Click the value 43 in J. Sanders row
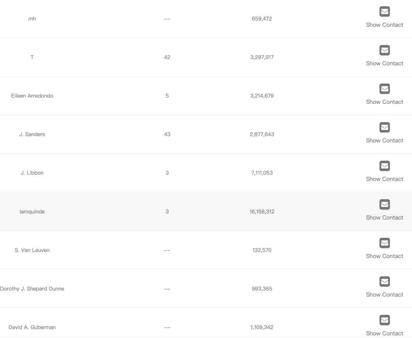The width and height of the screenshot is (412, 338). [x=167, y=134]
